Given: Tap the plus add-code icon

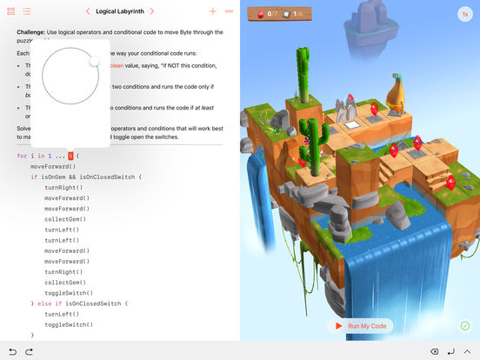Looking at the screenshot, I should tap(213, 11).
